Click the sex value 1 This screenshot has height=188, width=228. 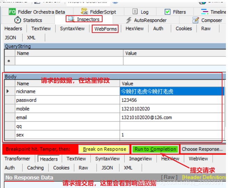[x=123, y=135]
